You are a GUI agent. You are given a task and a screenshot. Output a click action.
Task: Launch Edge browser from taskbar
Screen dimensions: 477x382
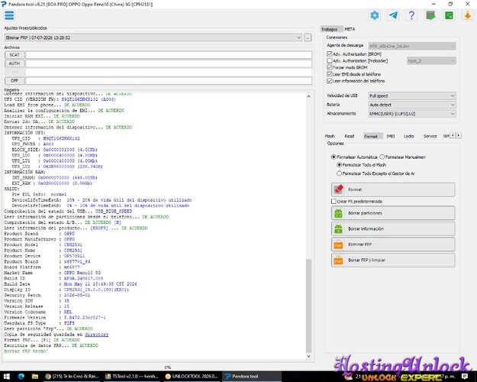pyautogui.click(x=21, y=377)
